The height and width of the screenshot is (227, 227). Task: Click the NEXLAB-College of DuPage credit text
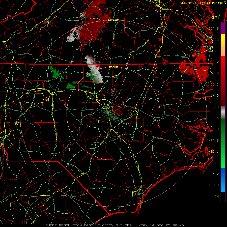click(203, 3)
